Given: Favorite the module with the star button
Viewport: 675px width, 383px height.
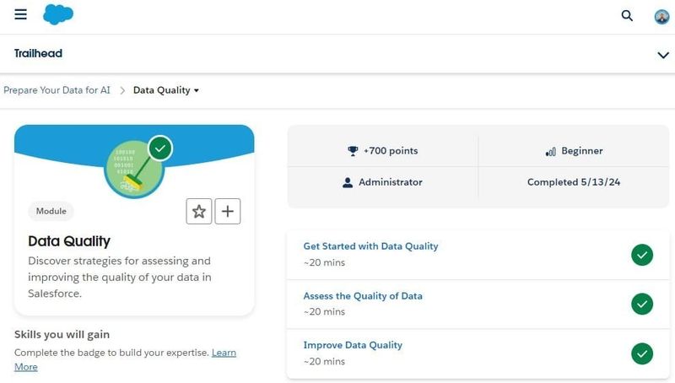Looking at the screenshot, I should coord(199,211).
